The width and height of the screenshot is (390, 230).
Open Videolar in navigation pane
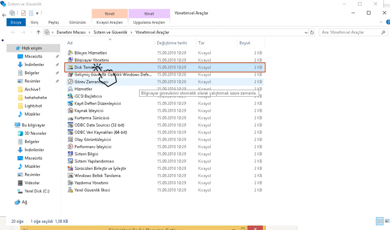pos(32,183)
